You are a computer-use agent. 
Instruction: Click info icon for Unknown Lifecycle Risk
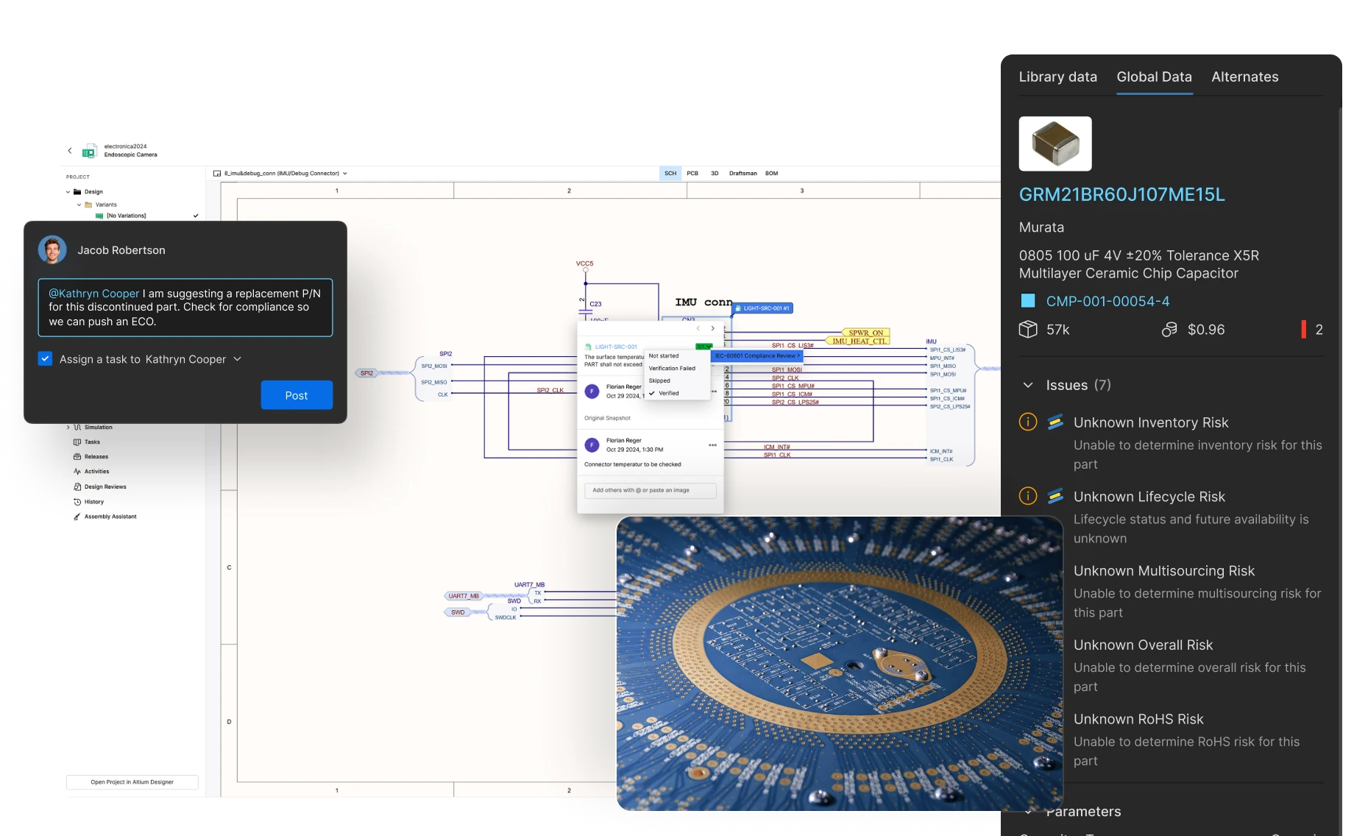click(1028, 496)
